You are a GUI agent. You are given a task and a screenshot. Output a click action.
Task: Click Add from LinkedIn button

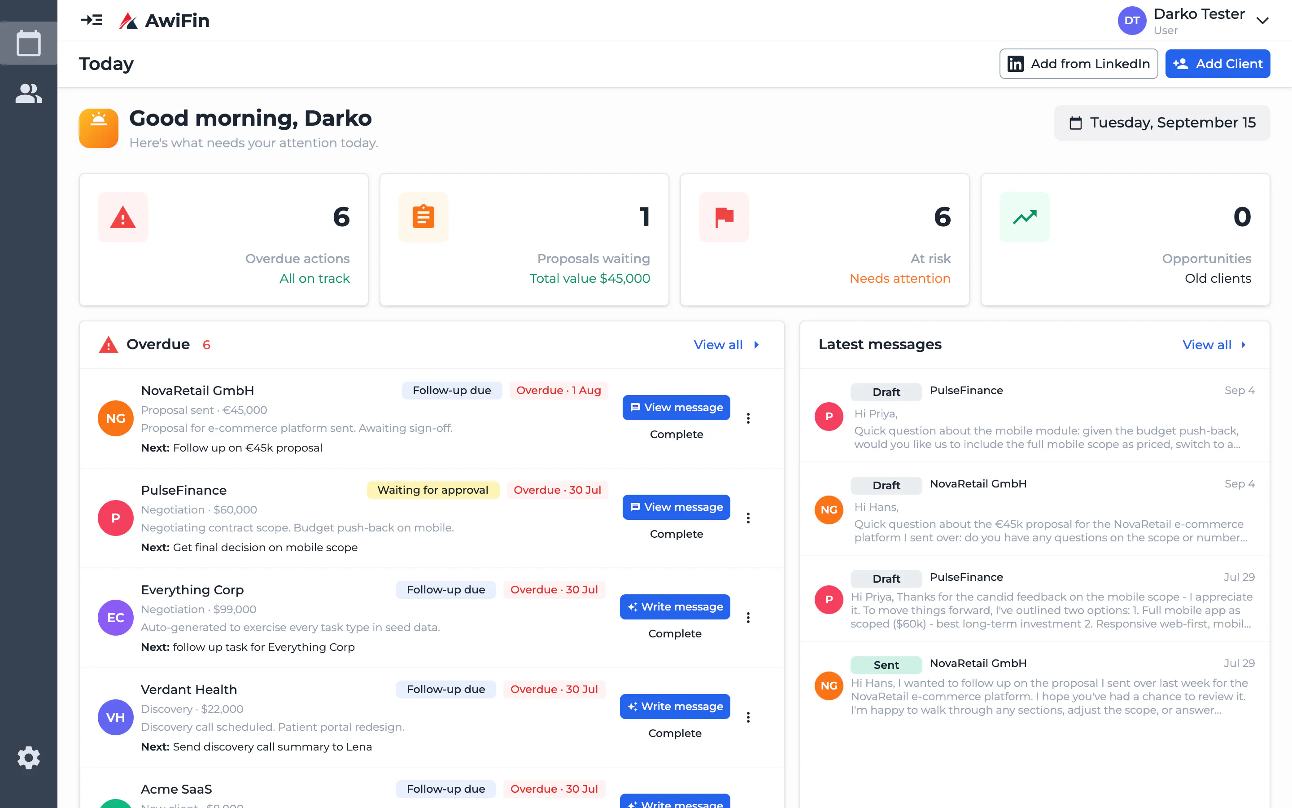1078,64
